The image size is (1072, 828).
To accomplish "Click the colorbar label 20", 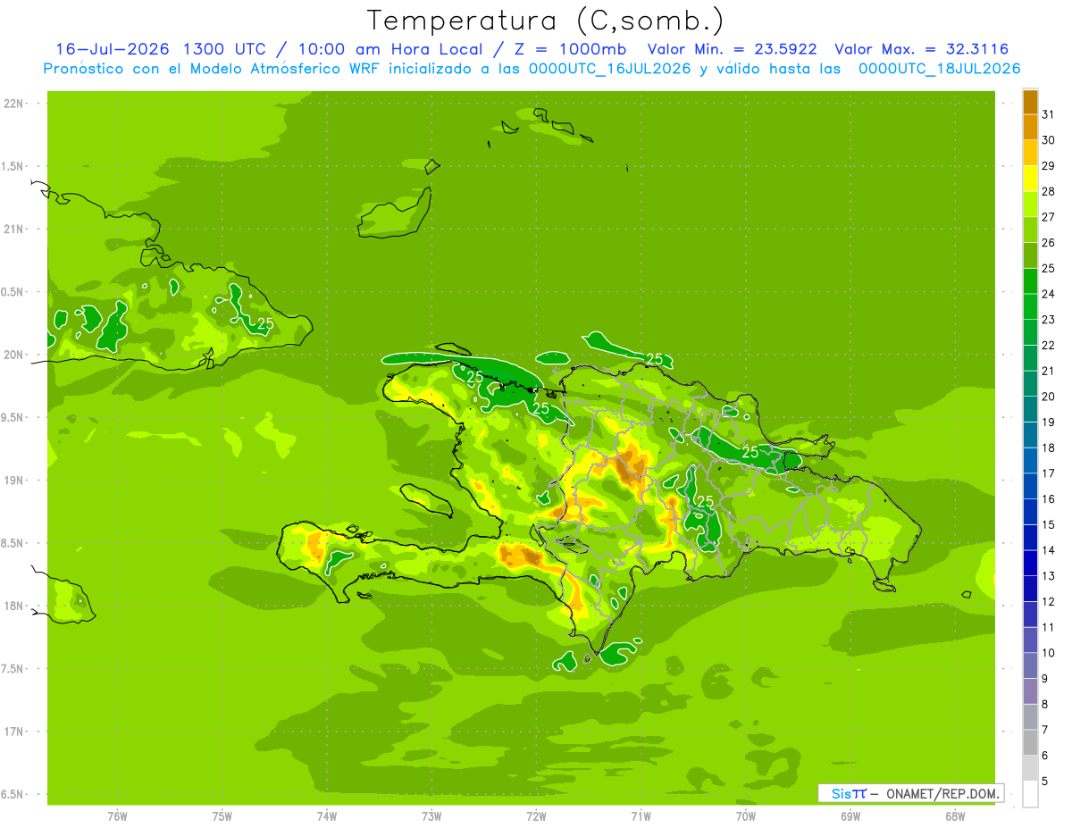I will [1049, 397].
